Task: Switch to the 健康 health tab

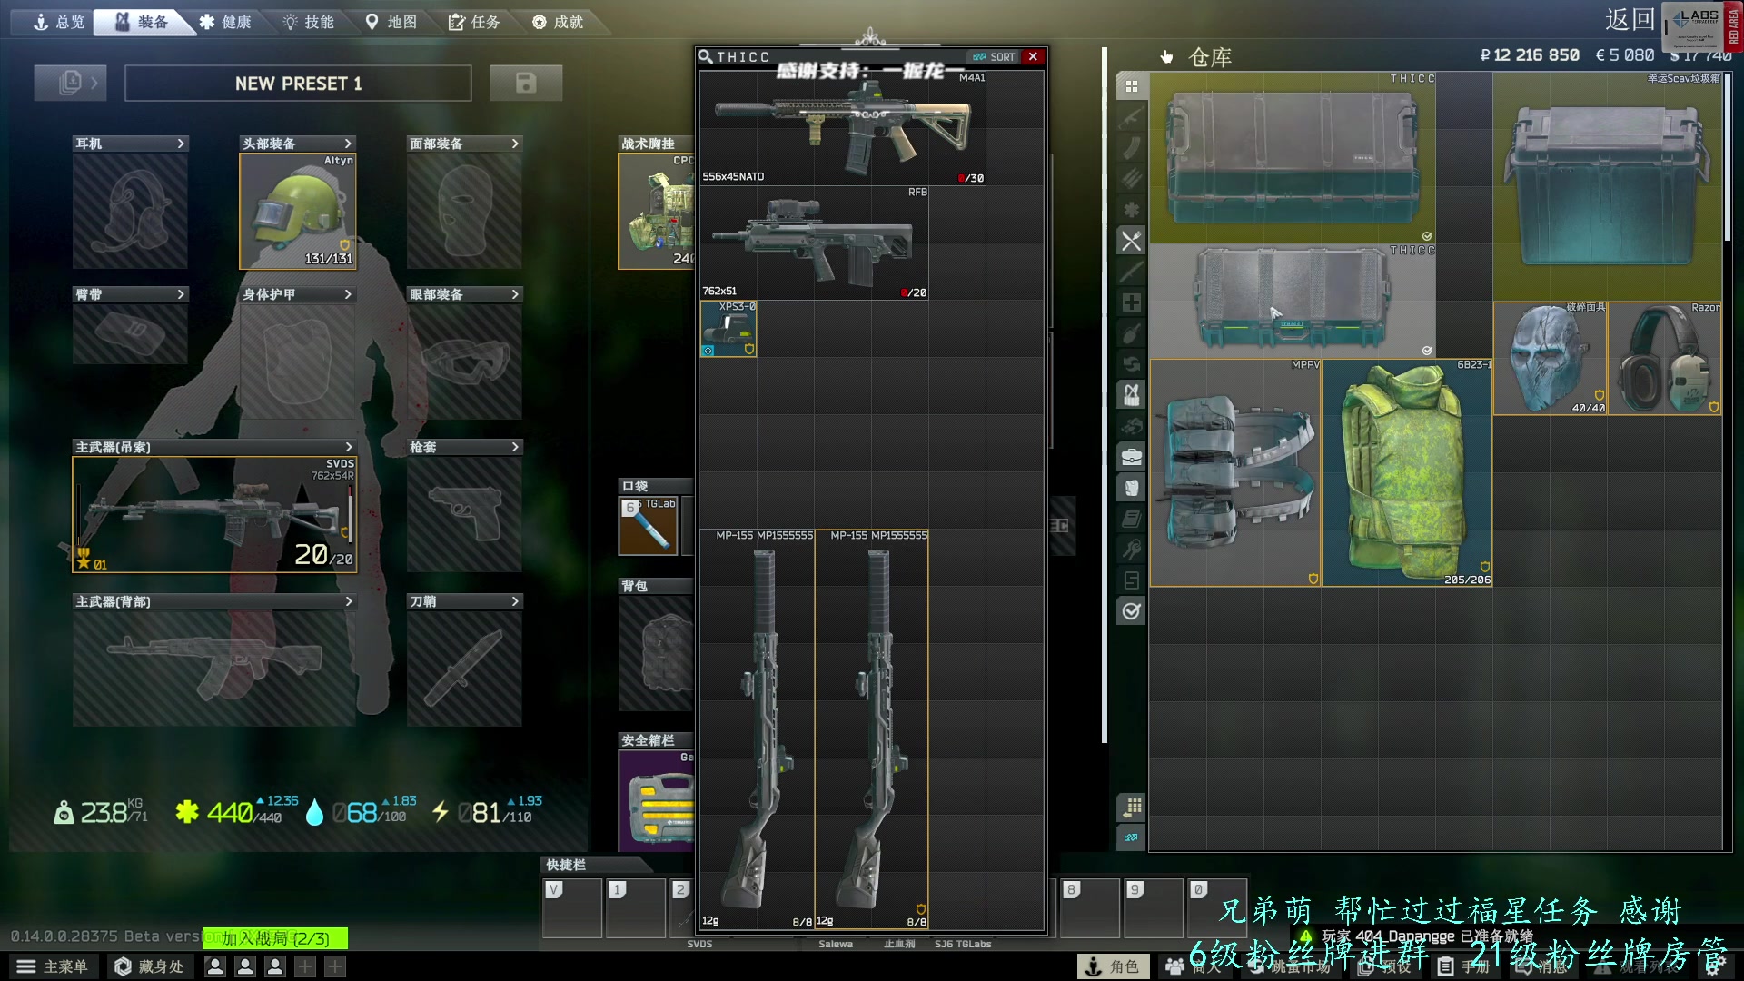Action: 225,22
